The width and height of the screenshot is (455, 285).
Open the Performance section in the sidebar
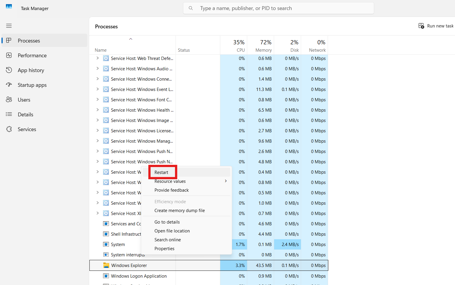(32, 55)
